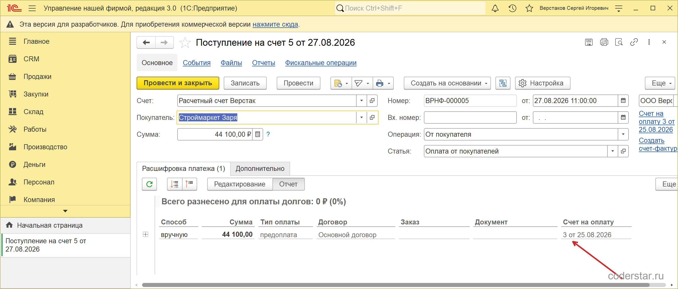678x289 pixels.
Task: Open Покупатель linked item icon
Action: 372,118
